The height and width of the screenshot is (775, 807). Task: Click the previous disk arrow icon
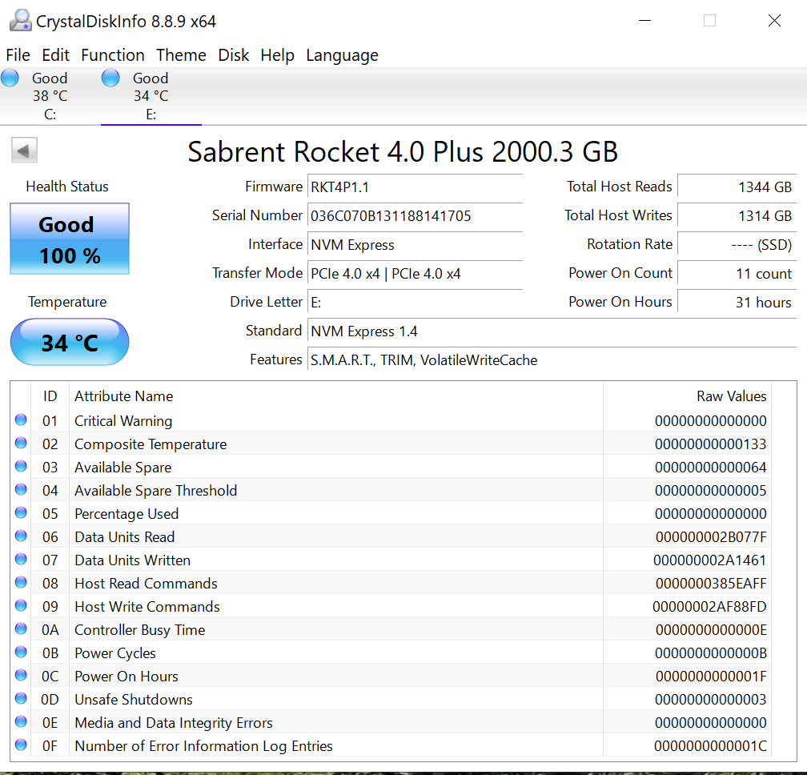click(25, 150)
